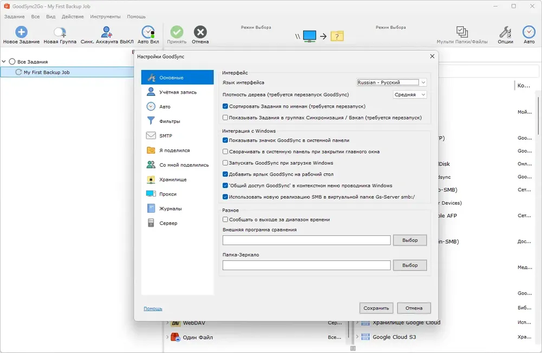Expand Хранилище Google Cloud row chevron
Screen dimensions: 542x353
point(357,323)
